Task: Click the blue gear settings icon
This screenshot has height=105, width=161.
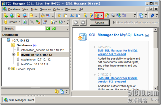Action: click(x=152, y=15)
